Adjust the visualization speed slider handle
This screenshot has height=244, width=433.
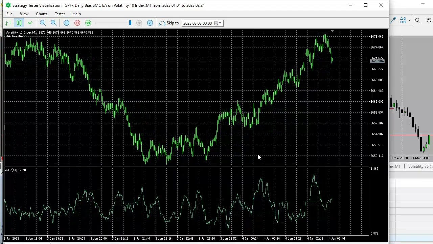tap(130, 23)
